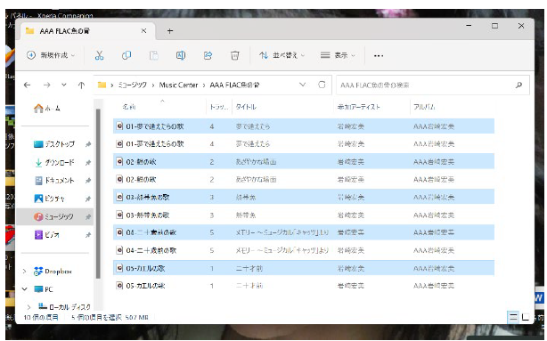
Task: Select the unhighlighted 05-カエルの歌 file
Action: (x=304, y=286)
